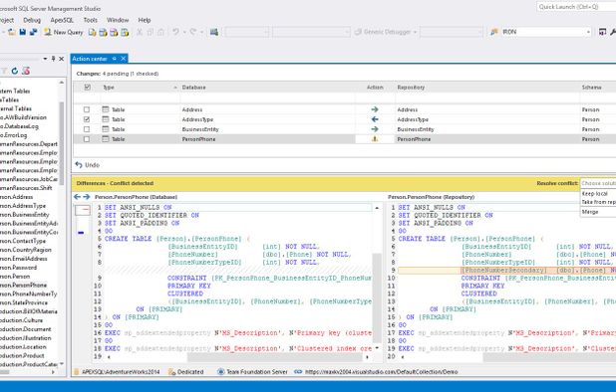Click the green arrow action for BusinessEntity
The image size is (616, 392).
375,129
